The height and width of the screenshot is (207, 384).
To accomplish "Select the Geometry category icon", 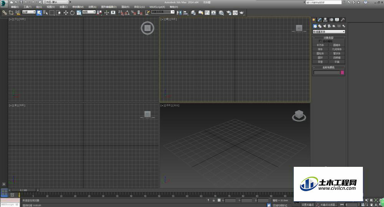I will coord(315,26).
